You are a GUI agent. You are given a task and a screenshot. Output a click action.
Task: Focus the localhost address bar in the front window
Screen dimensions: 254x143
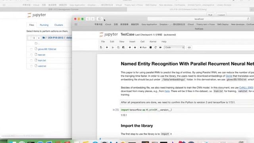coord(199,19)
